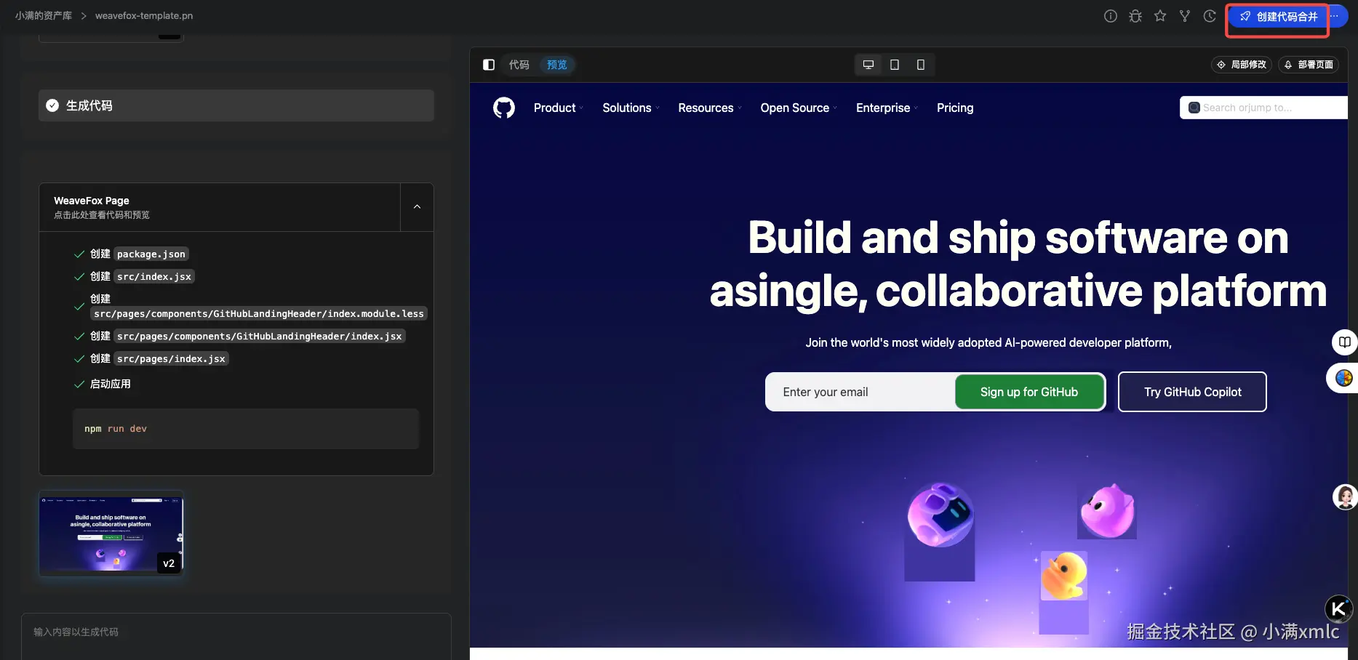Open GitHubLandingHeader/index.module.less file chip
The width and height of the screenshot is (1358, 660).
tap(259, 314)
